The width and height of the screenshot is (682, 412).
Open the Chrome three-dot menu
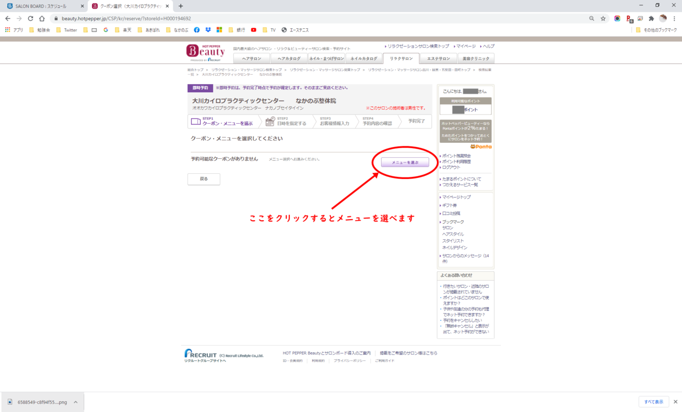click(x=675, y=18)
